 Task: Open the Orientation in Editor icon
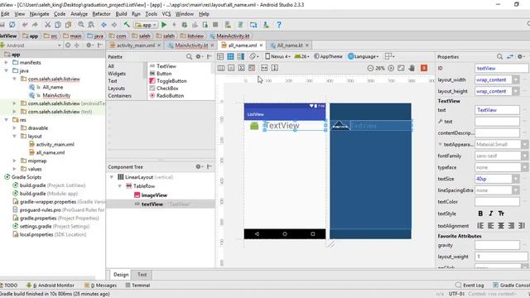[254, 56]
